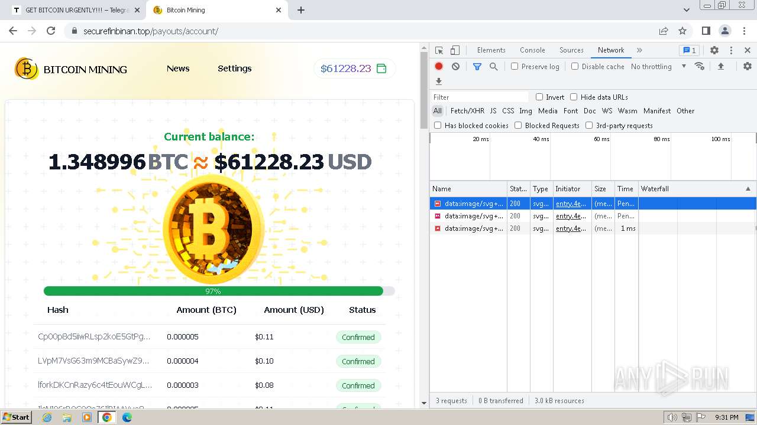Click the network Filter input field
757x425 pixels.
click(479, 97)
